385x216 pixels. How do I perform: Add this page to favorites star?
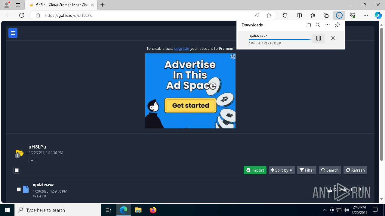(269, 15)
